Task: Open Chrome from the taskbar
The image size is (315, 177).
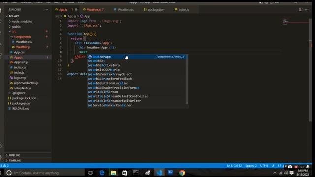Action: click(x=182, y=173)
